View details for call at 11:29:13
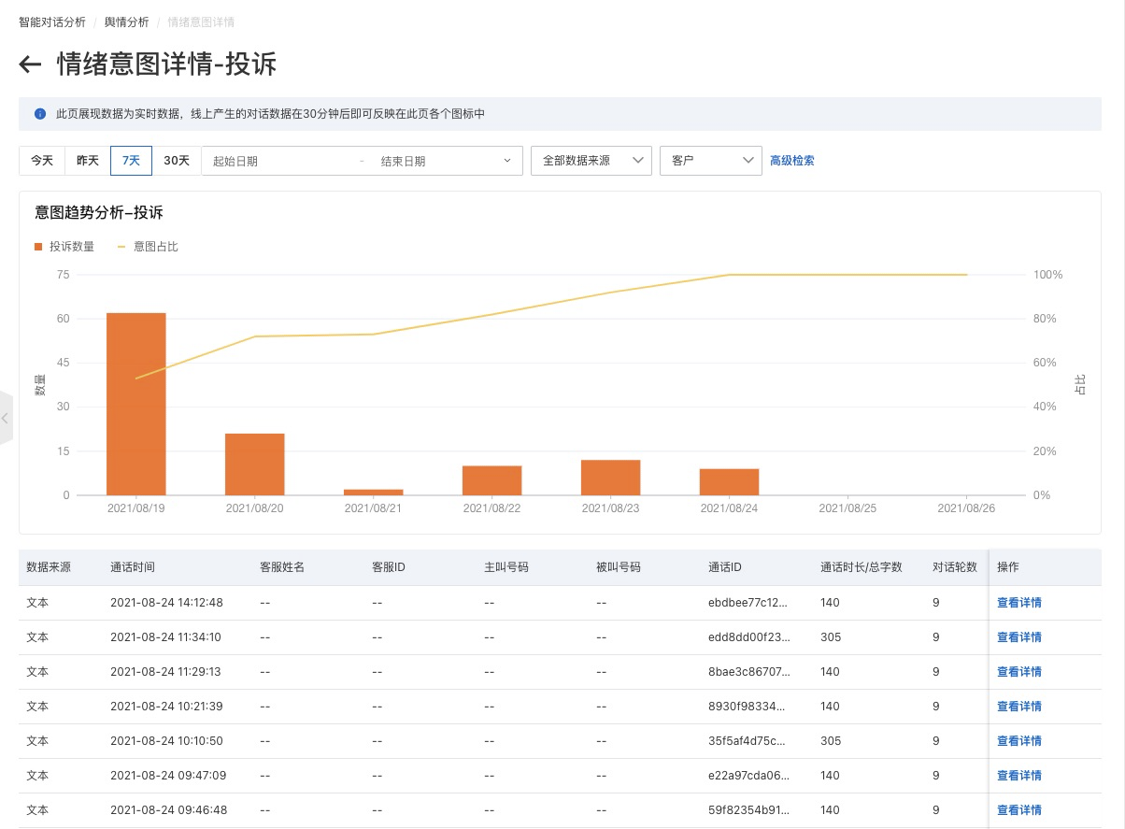This screenshot has width=1125, height=829. pos(1019,672)
